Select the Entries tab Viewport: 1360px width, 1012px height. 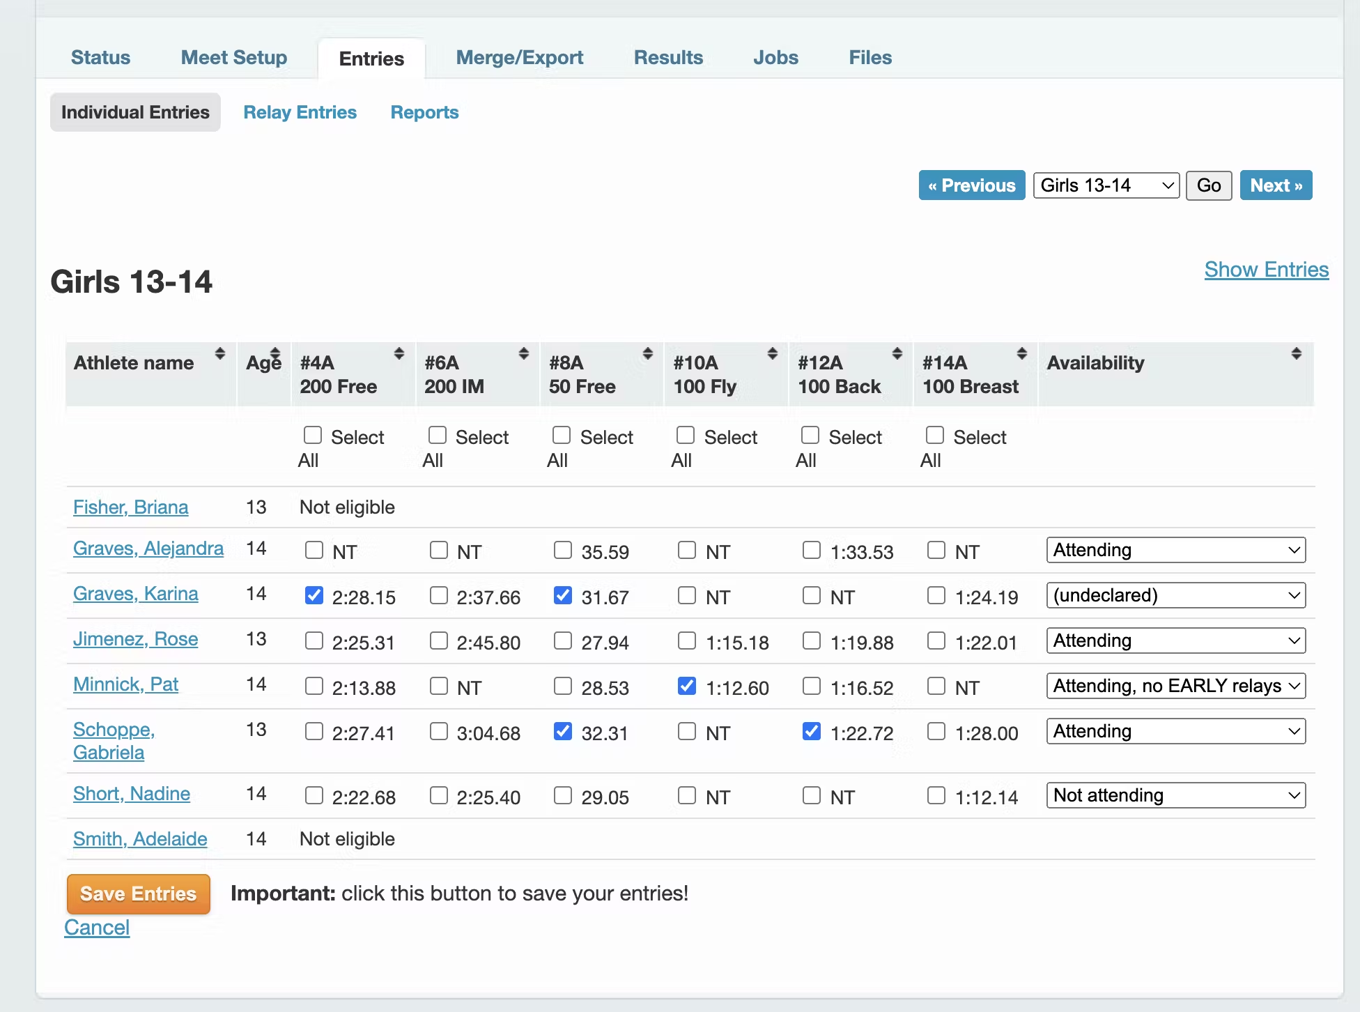tap(371, 59)
